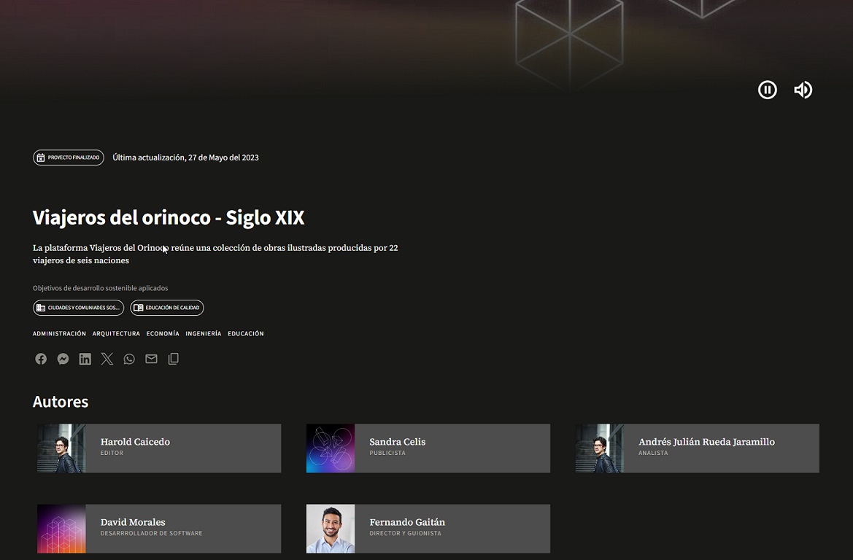The width and height of the screenshot is (853, 560).
Task: Share project through WhatsApp
Action: coord(129,359)
